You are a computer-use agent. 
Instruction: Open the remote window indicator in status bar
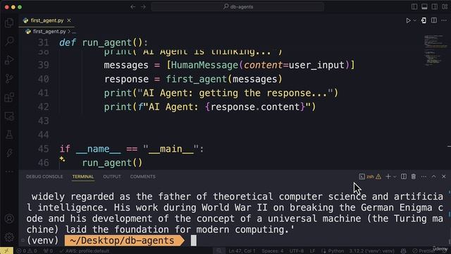click(x=6, y=251)
